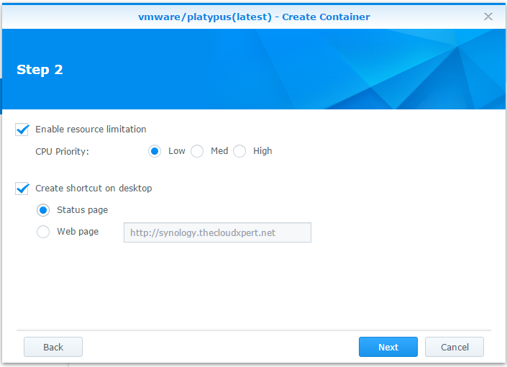Click the 'Create shortcut on desktop' label text
The width and height of the screenshot is (507, 367).
click(93, 189)
